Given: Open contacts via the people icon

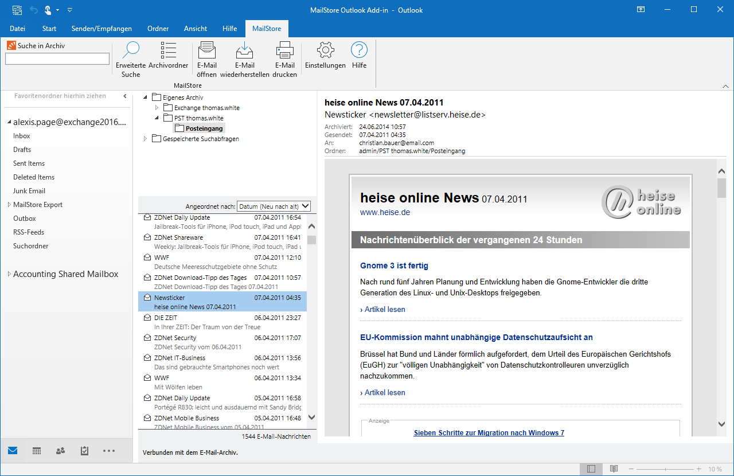Looking at the screenshot, I should pos(60,451).
